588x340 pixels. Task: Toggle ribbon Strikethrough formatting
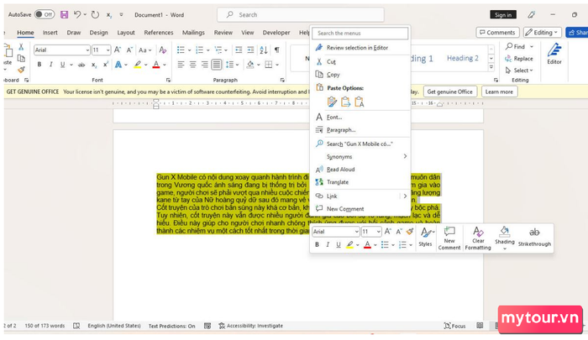[81, 65]
